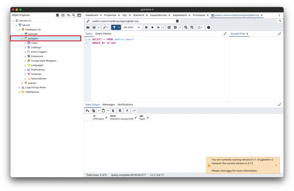This screenshot has height=191, width=294.
Task: Open the copy options arrow
Action: pyautogui.click(x=98, y=111)
